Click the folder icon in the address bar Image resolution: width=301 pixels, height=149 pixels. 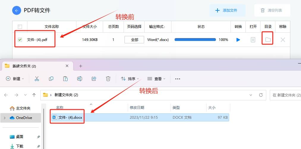pos(45,95)
